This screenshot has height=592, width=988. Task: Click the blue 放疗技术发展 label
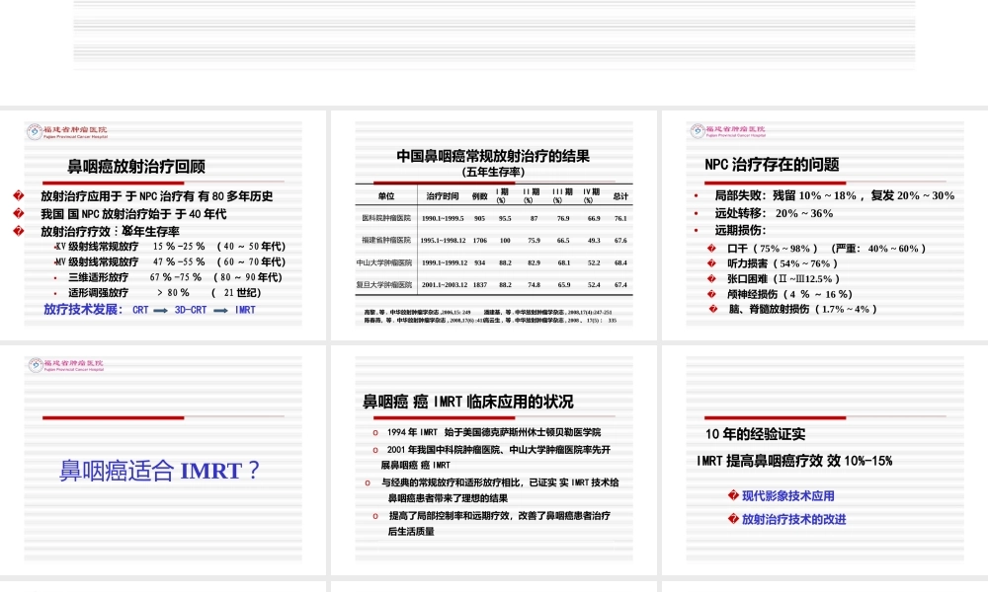pyautogui.click(x=83, y=310)
